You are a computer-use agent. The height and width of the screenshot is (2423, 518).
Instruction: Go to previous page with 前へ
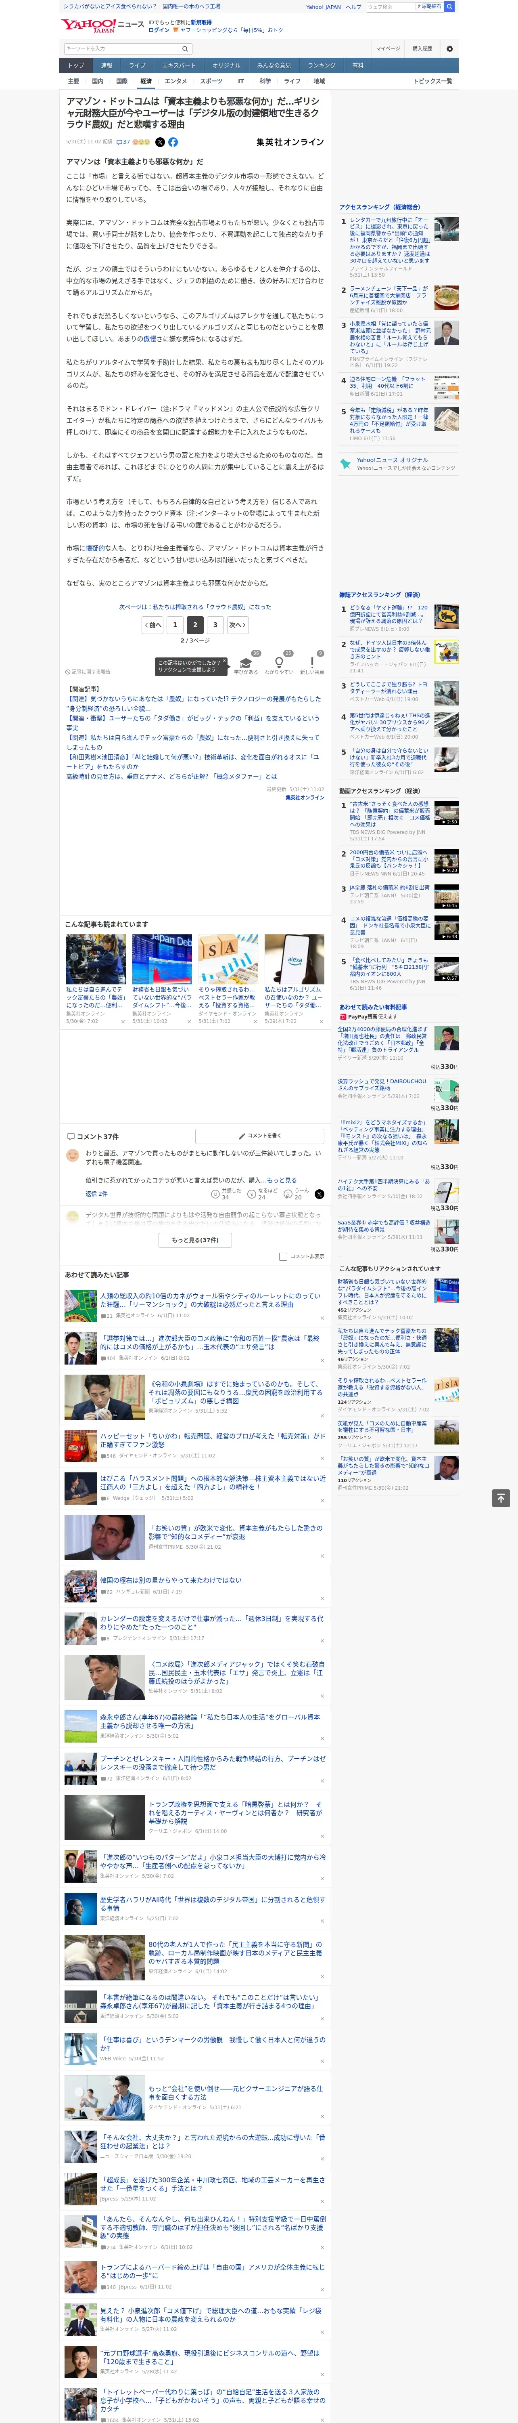click(x=153, y=625)
